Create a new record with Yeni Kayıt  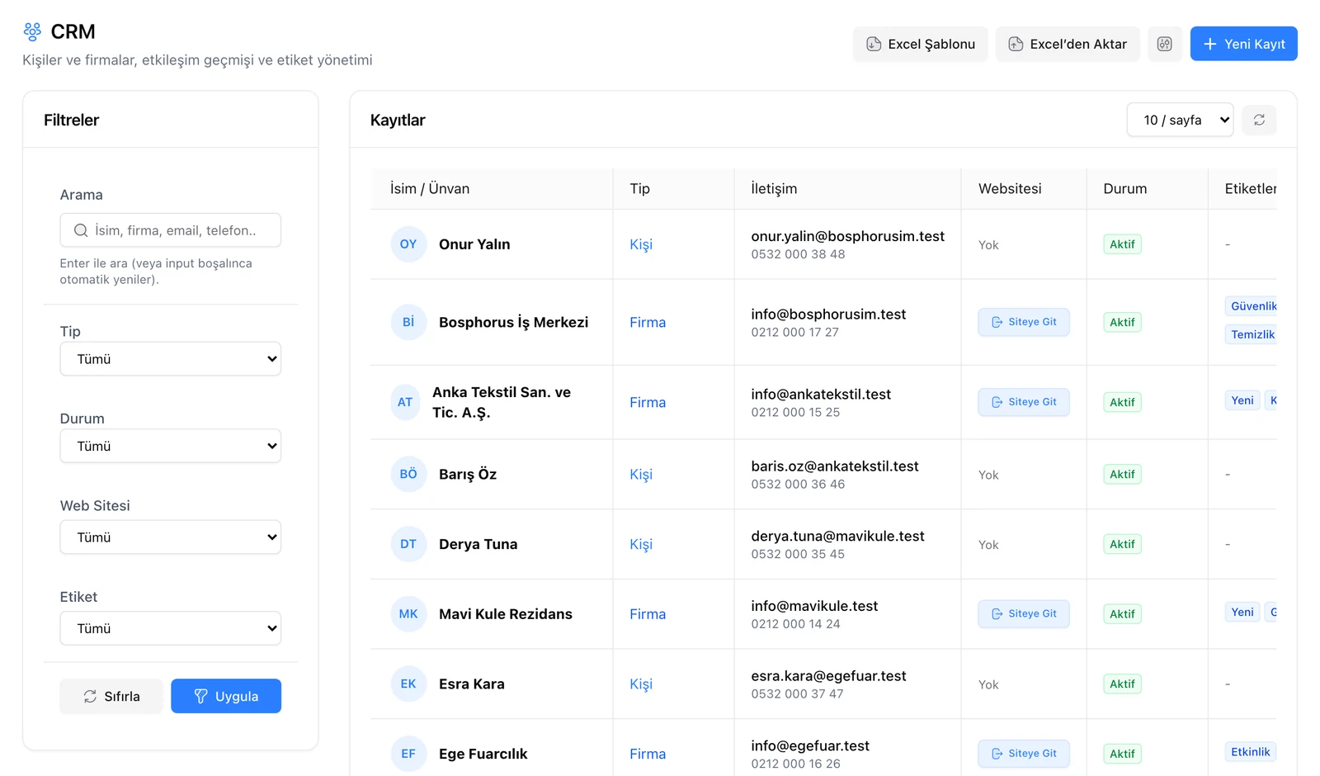tap(1243, 44)
